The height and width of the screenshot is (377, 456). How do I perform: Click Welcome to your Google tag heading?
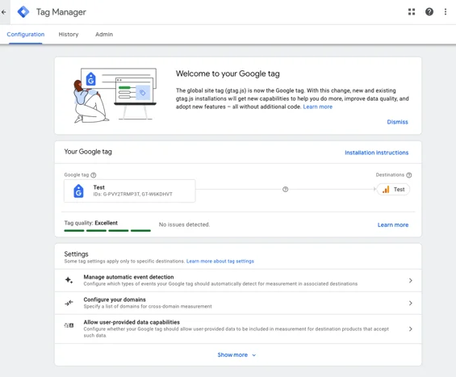pos(228,73)
